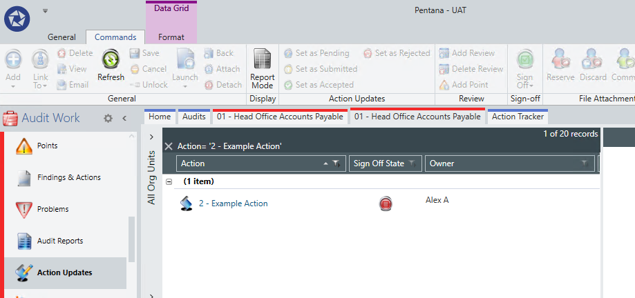This screenshot has width=635, height=298.
Task: Click the Add button in ribbon
Action: (13, 69)
